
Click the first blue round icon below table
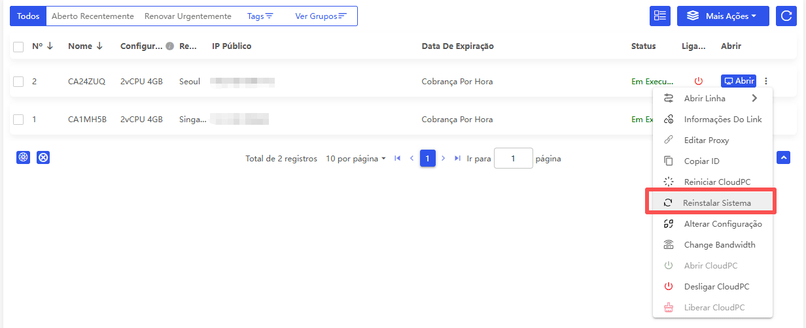click(23, 157)
